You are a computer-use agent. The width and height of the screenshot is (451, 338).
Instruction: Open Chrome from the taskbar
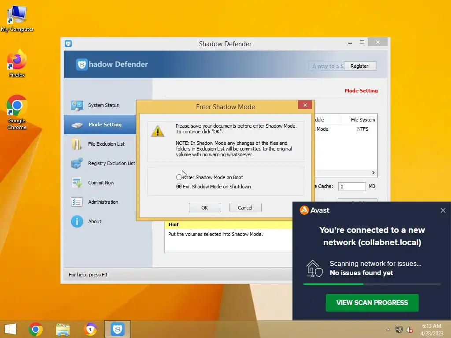point(36,329)
